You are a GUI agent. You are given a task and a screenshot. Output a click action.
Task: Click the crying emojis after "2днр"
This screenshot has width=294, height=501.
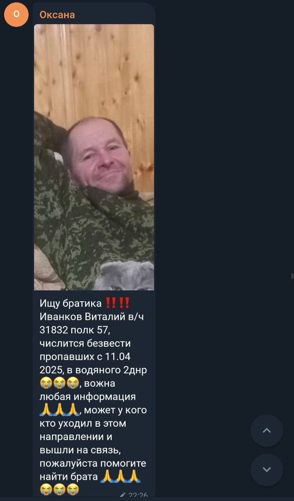point(60,383)
